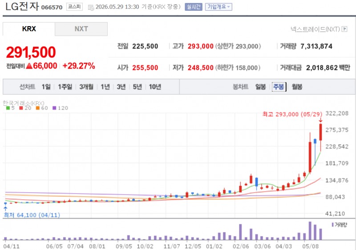The image size is (356, 250).
Task: Switch to the NXT tab
Action: pyautogui.click(x=81, y=29)
